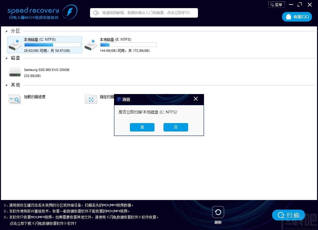Screen dimensions: 318x230
Task: Minimize the Speed Recovery window
Action: [x=291, y=4]
